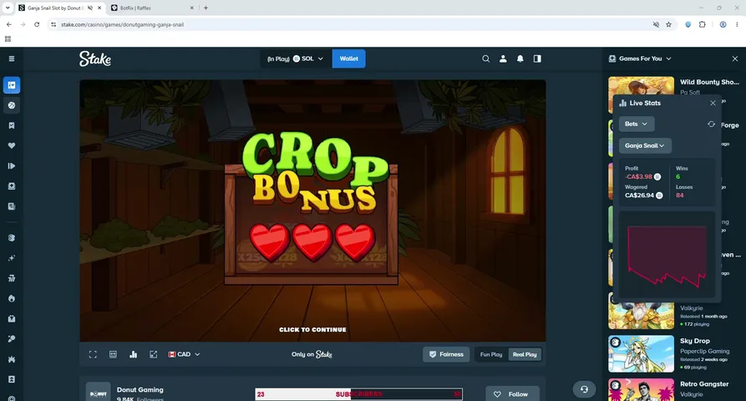Open the heart Favourites sidebar icon
The image size is (746, 401).
[12, 145]
